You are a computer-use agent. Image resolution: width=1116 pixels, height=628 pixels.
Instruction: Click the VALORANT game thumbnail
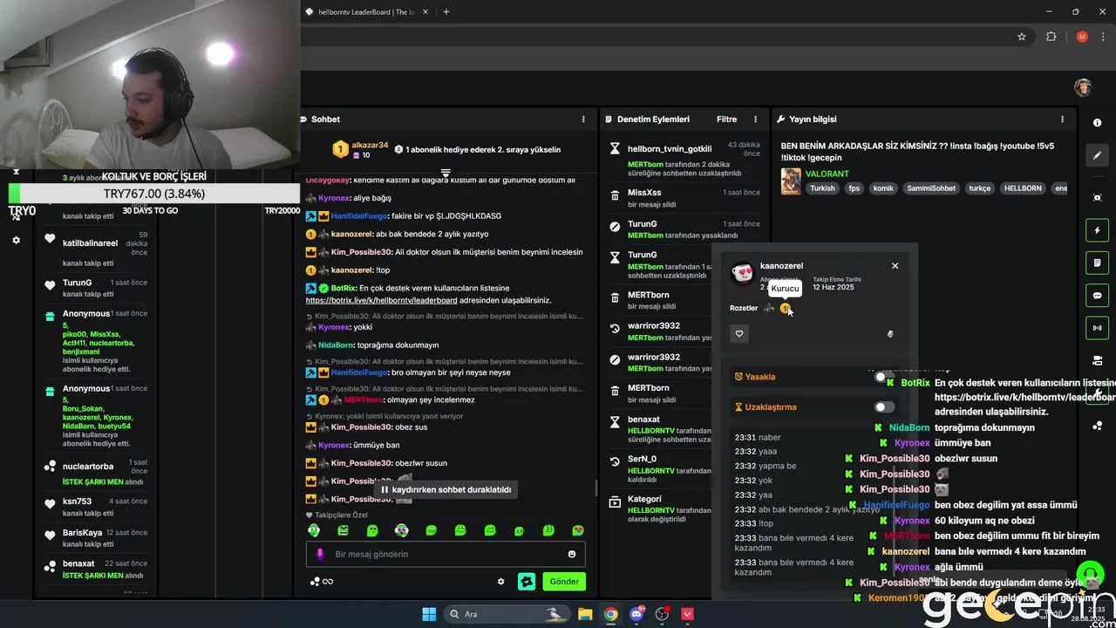(x=791, y=181)
